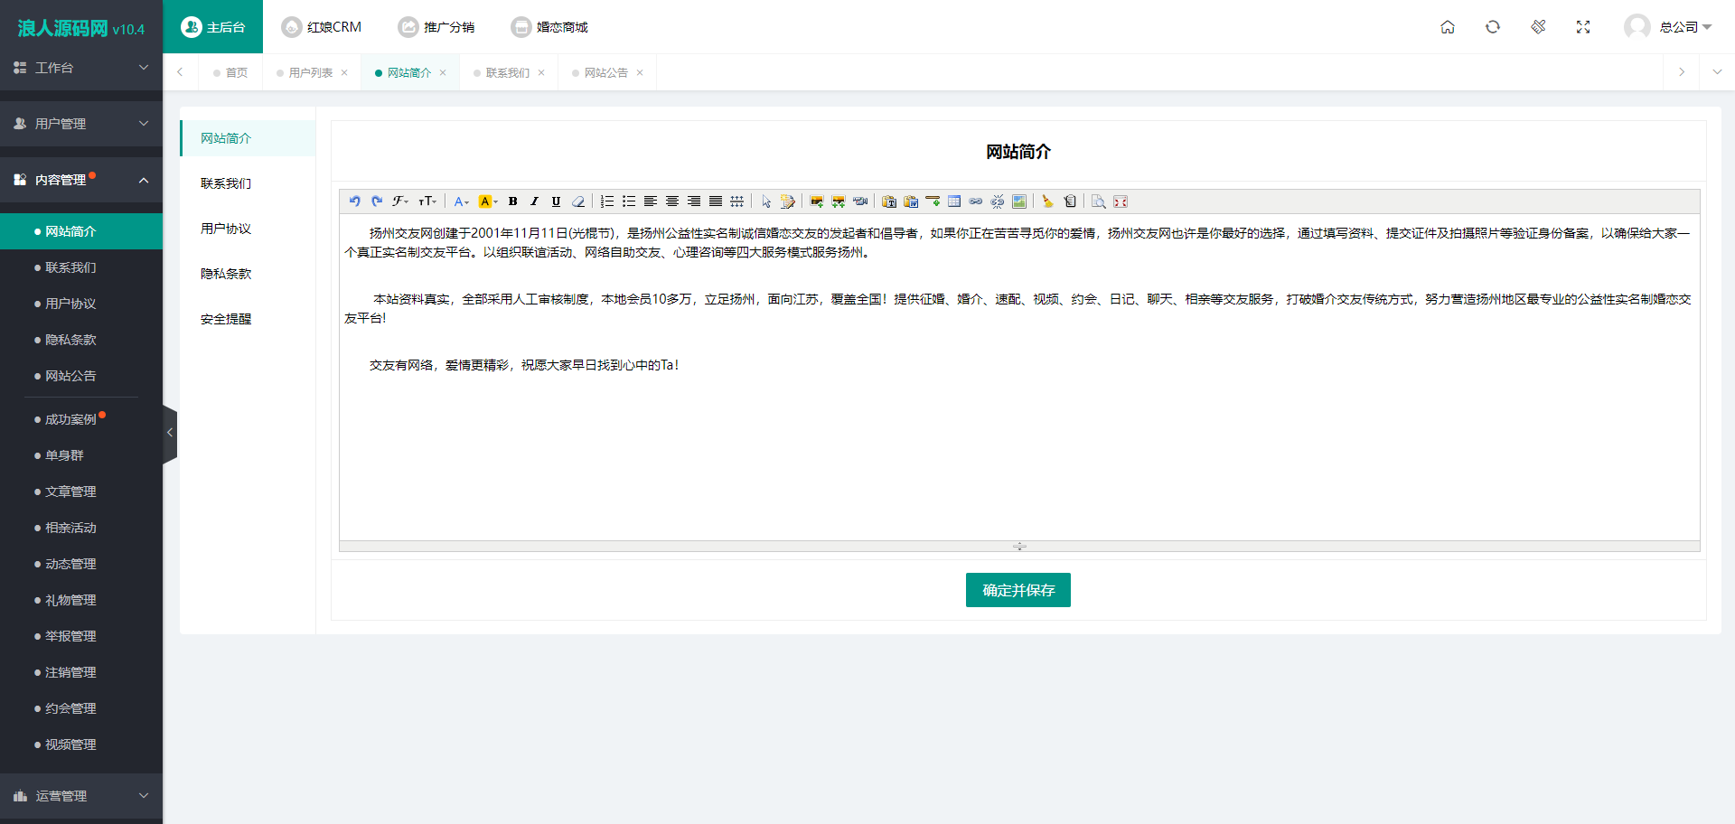Toggle italic formatting in the editor
The width and height of the screenshot is (1735, 824).
tap(534, 201)
